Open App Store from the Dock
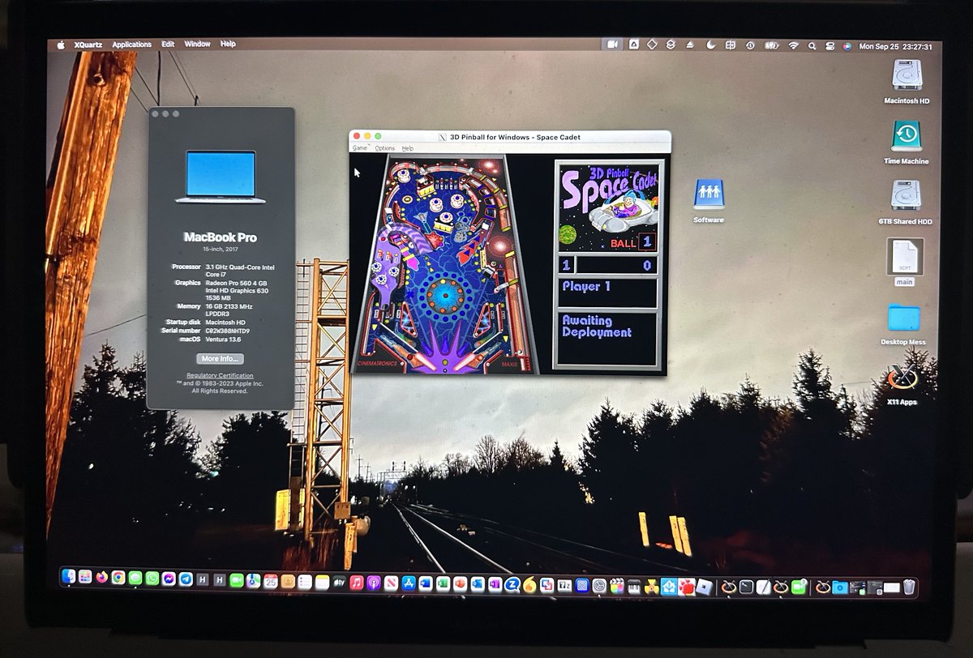This screenshot has height=658, width=973. point(408,582)
